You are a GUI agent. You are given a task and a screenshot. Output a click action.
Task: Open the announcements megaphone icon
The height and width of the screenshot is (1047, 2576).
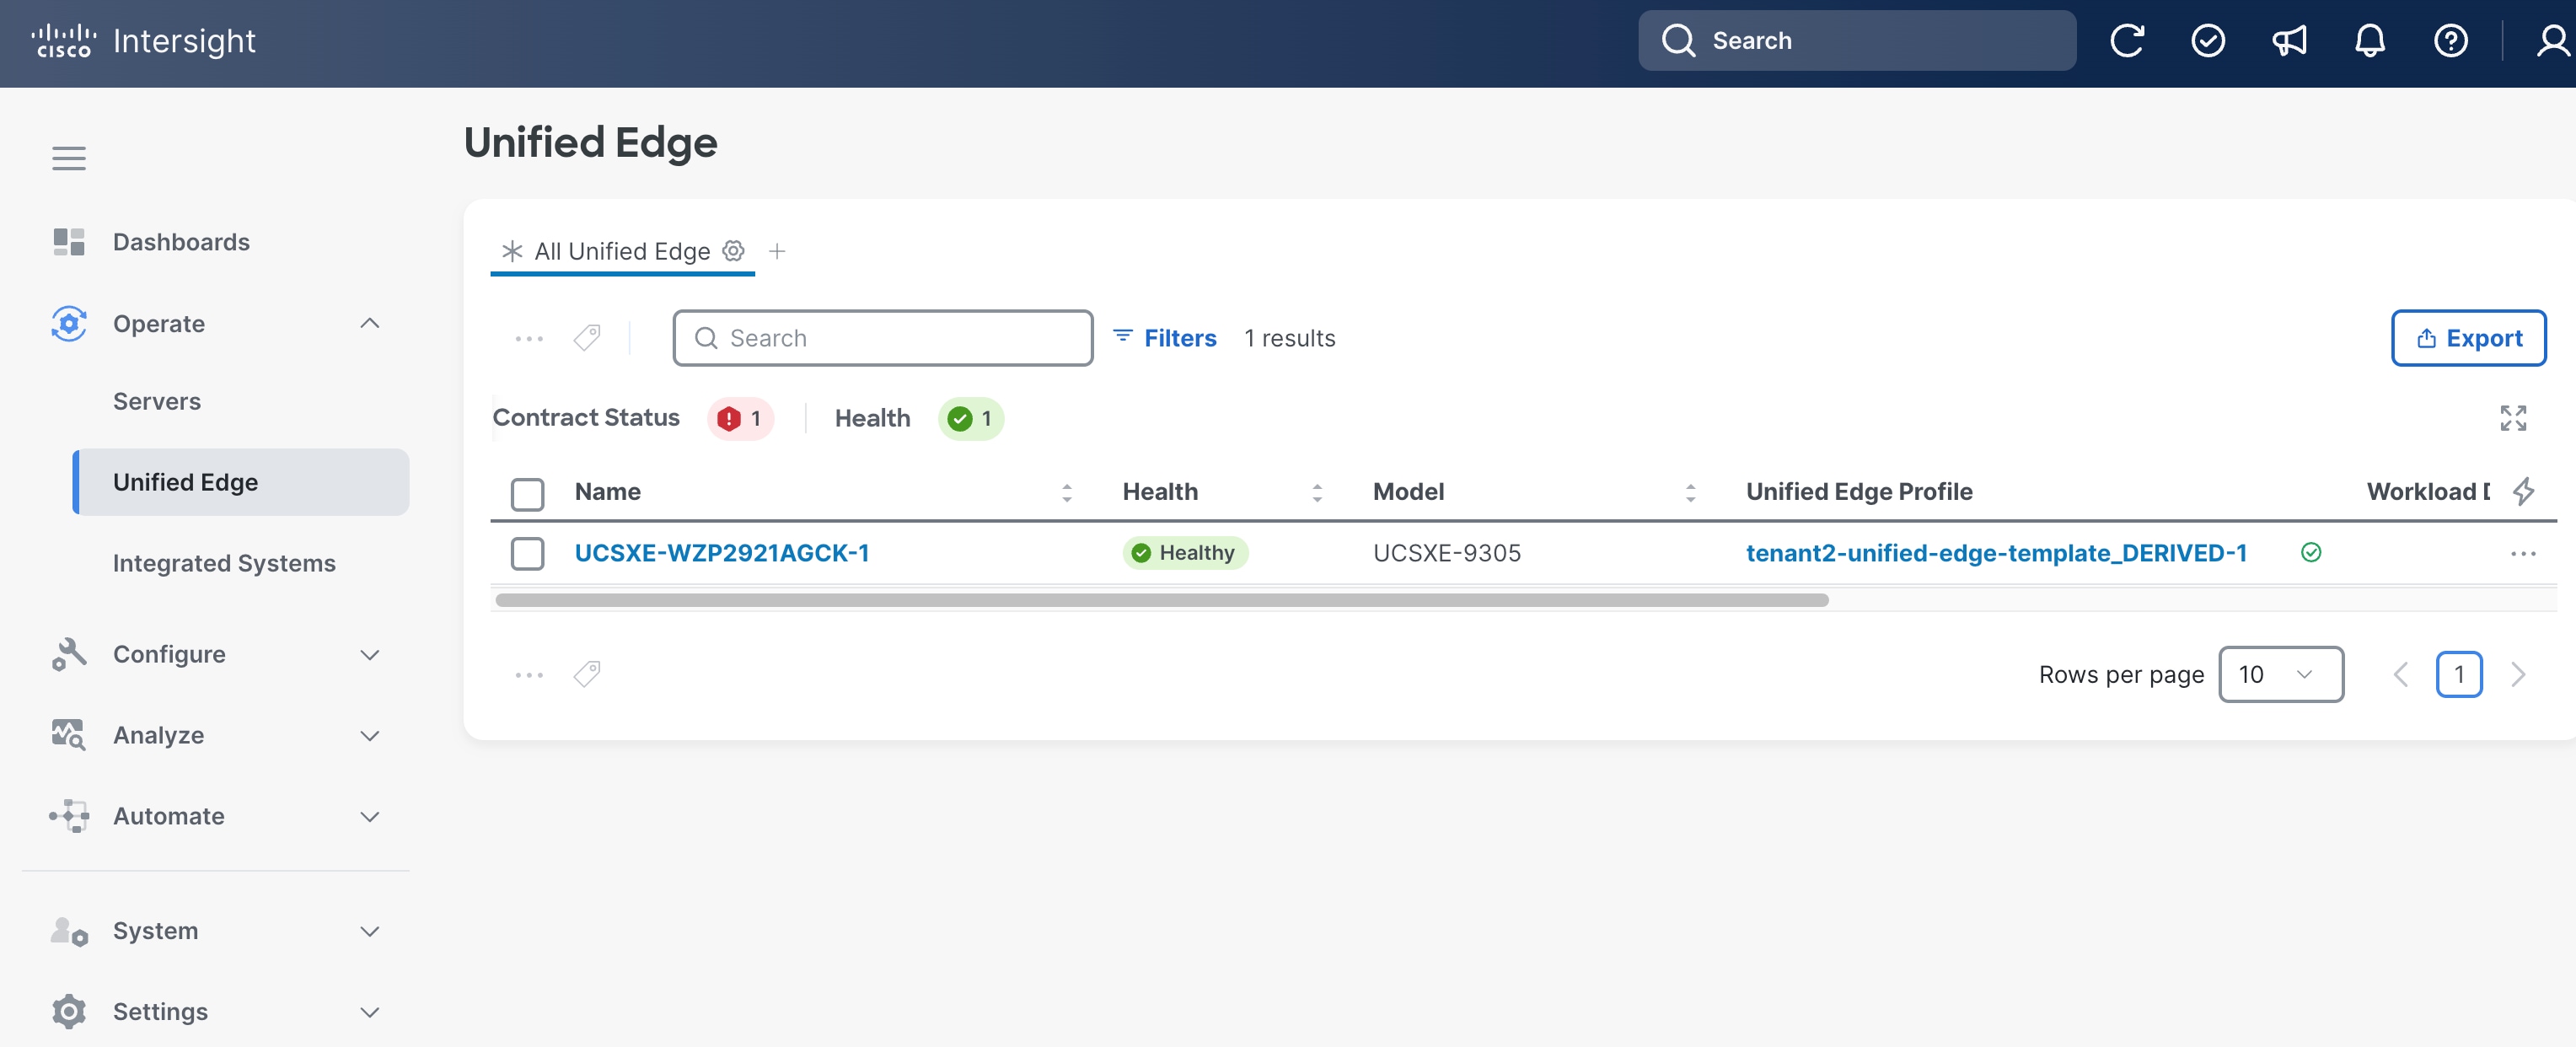coord(2289,41)
